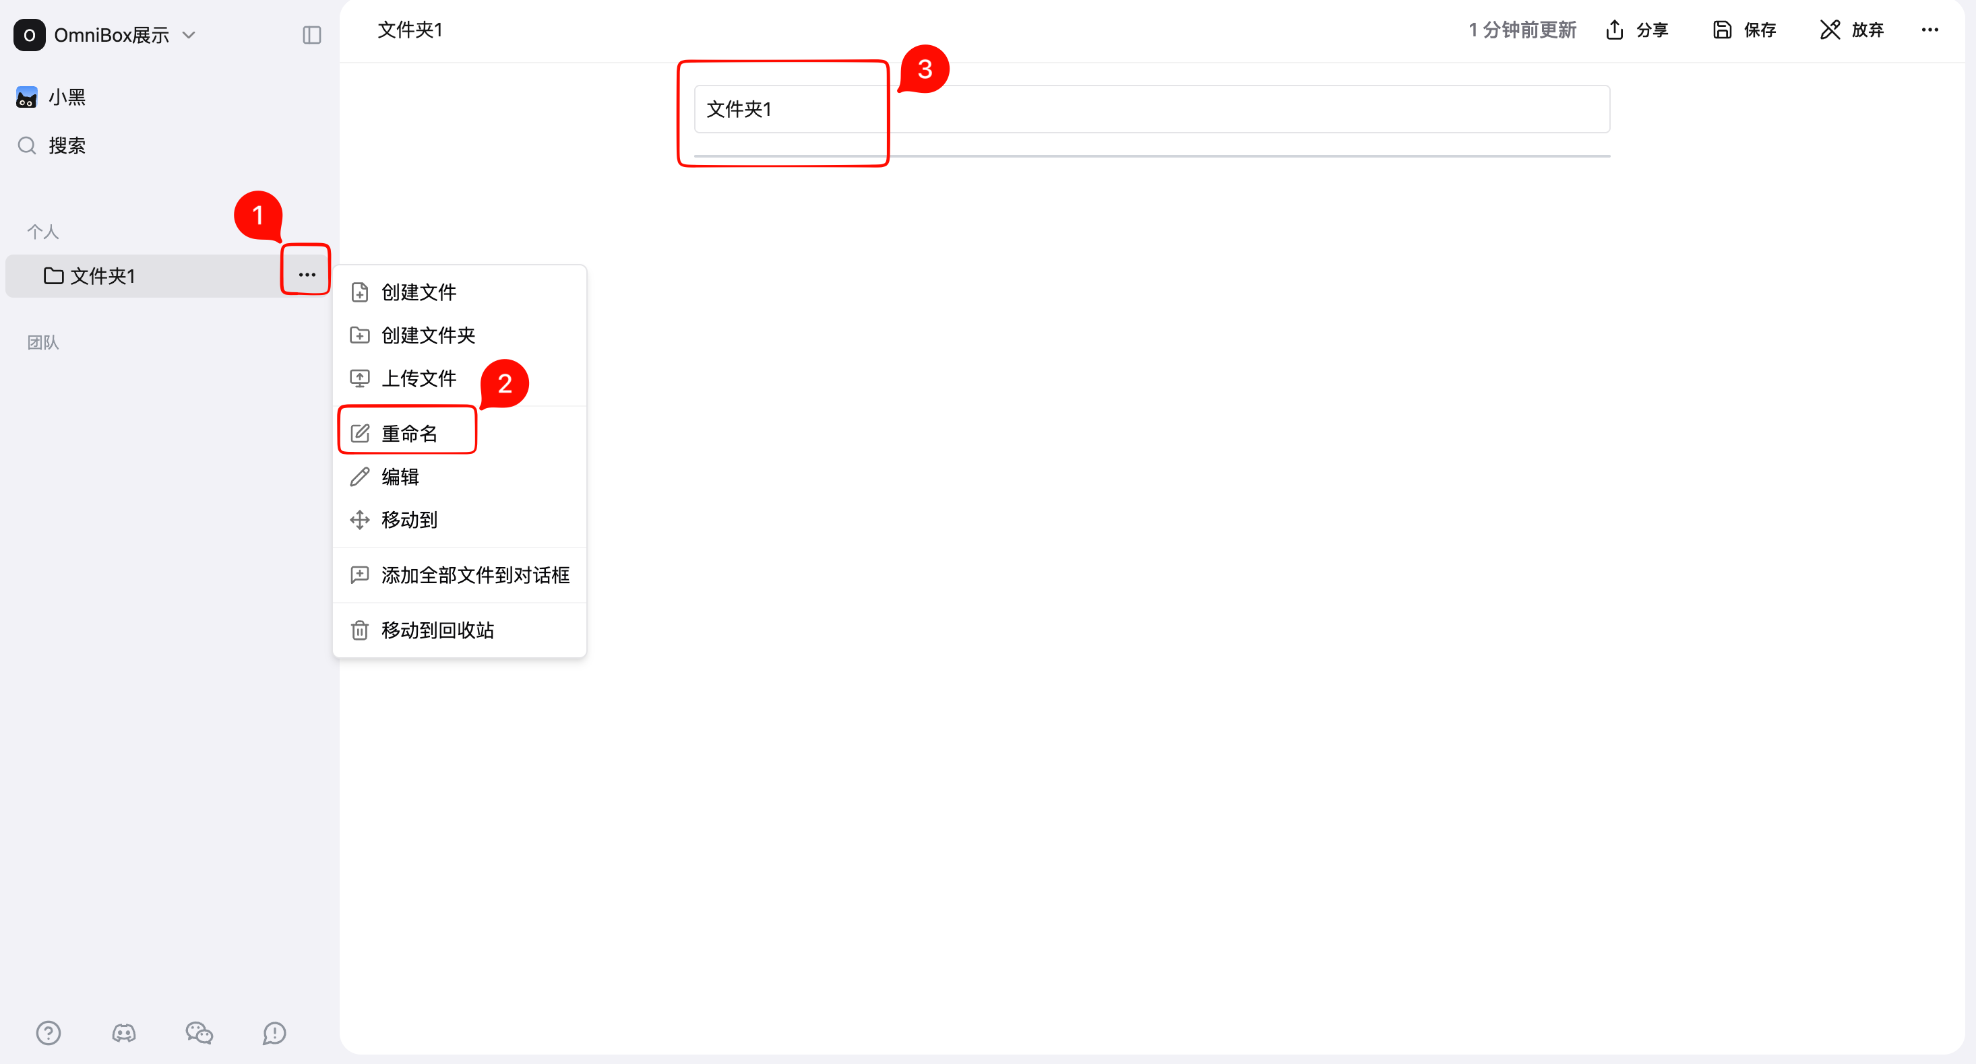Choose 移动到 from the context menu
The width and height of the screenshot is (1976, 1064).
coord(409,520)
